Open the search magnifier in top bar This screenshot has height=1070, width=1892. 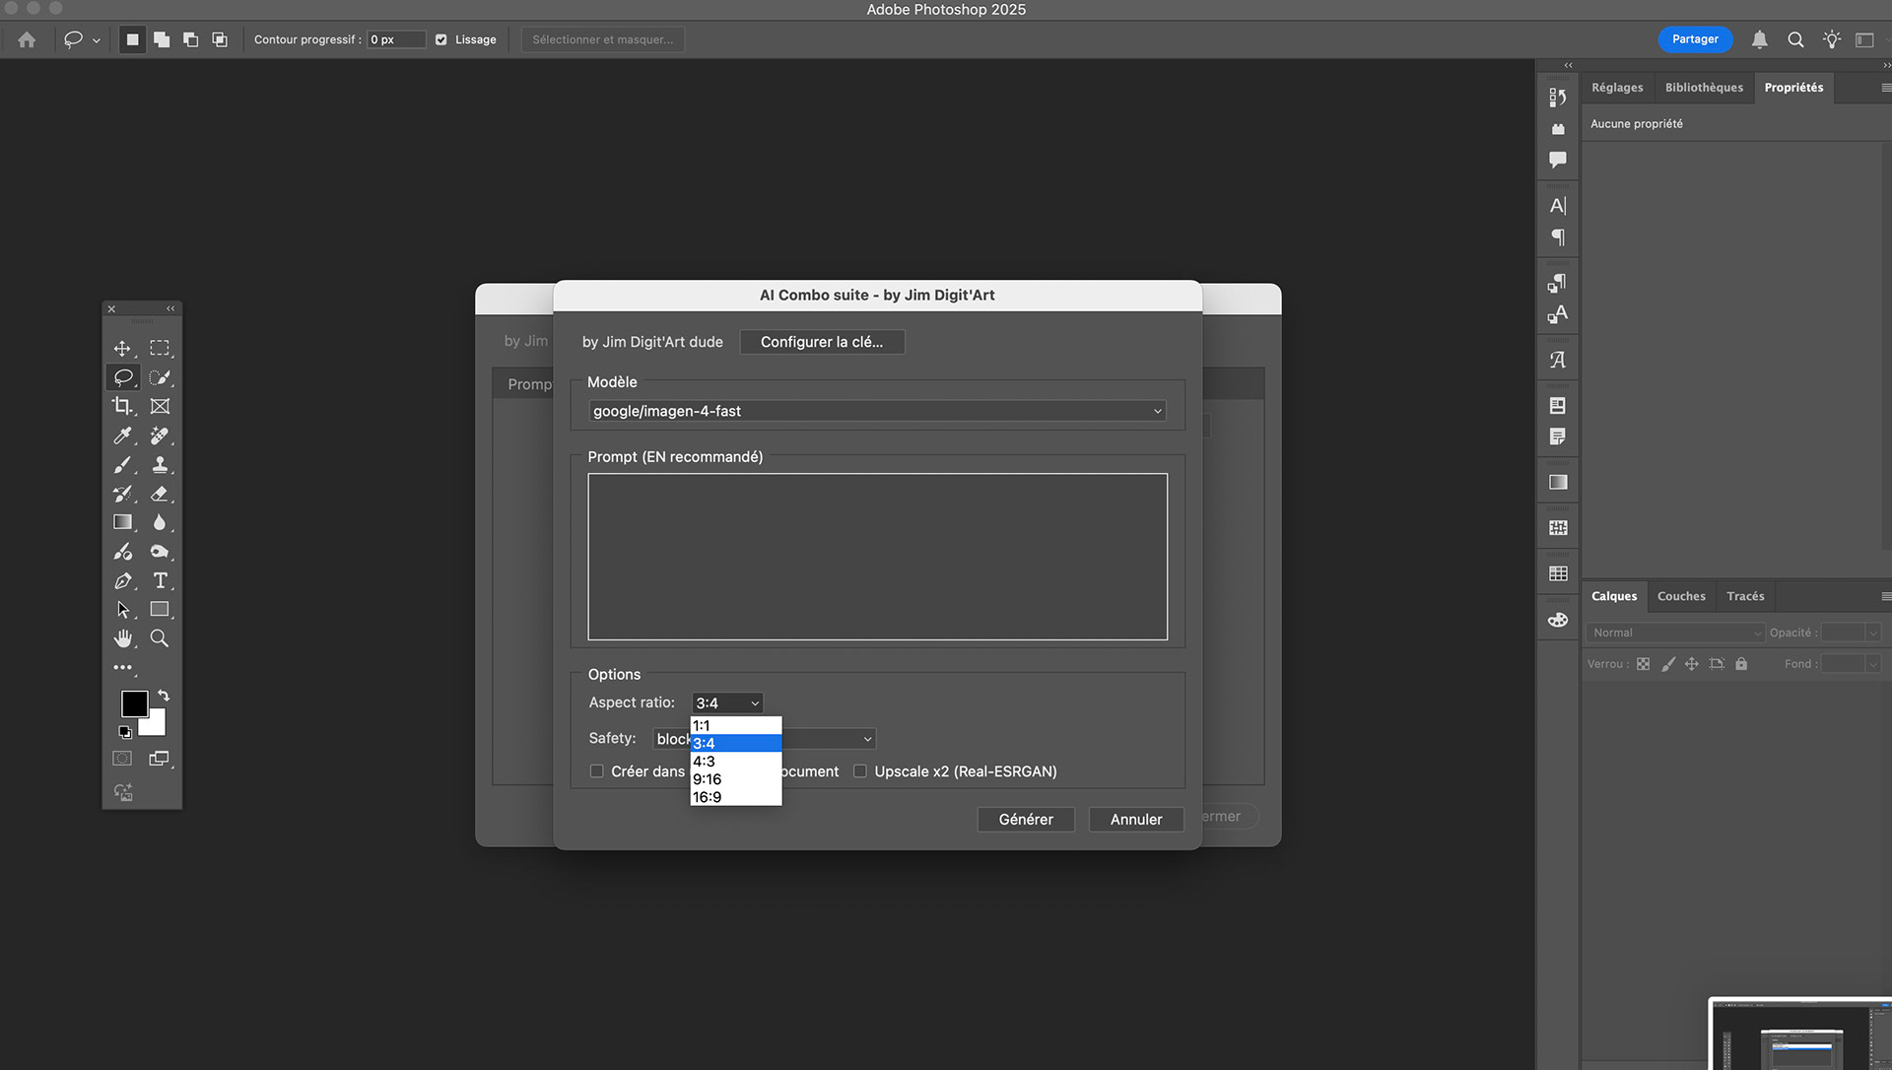click(1795, 39)
